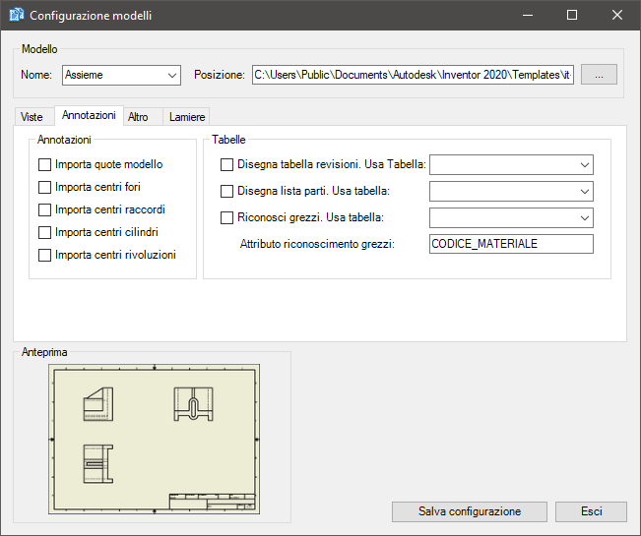Minimize the Configurazione modelli window
Viewport: 641px width, 536px height.
click(x=528, y=15)
